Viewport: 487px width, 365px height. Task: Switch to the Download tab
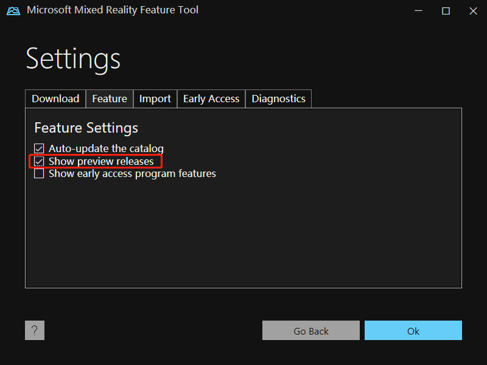(55, 99)
